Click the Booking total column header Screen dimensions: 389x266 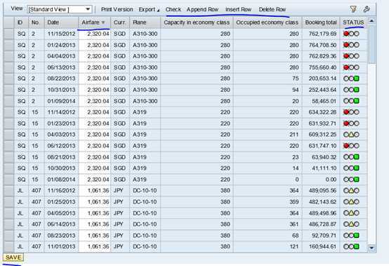coord(321,22)
